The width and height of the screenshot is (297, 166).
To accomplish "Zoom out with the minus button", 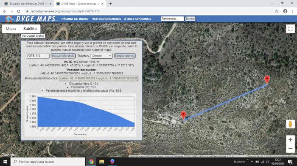I will coord(290,149).
